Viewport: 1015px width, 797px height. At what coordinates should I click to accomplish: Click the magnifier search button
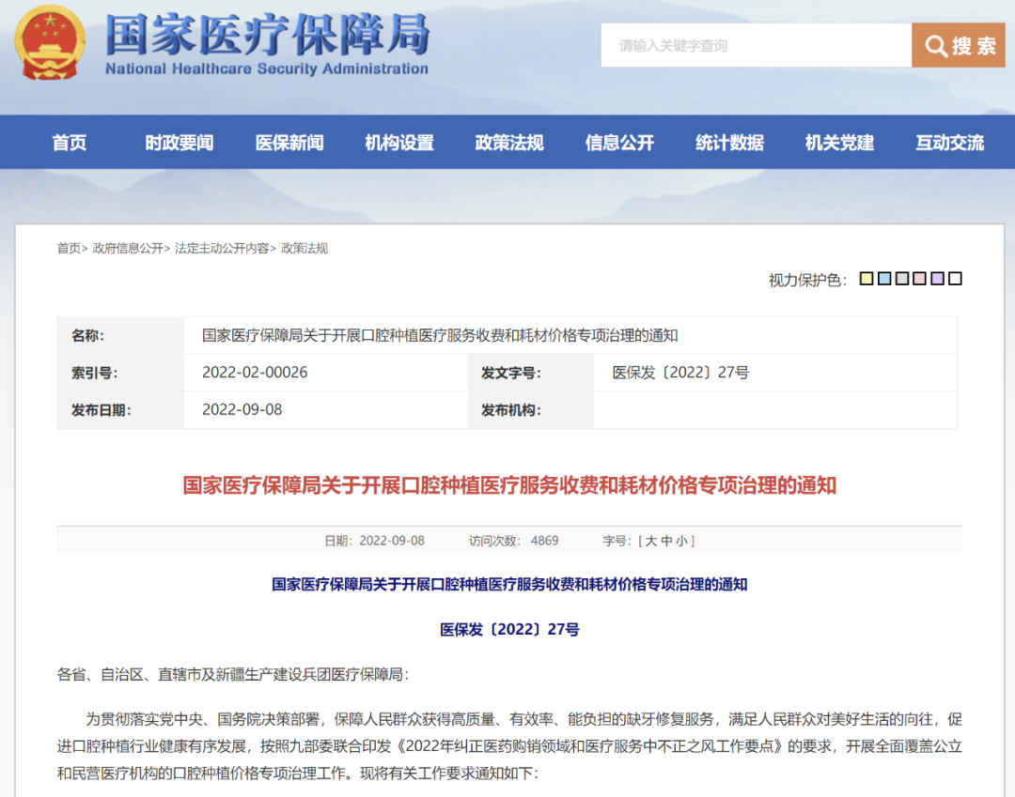tap(958, 45)
